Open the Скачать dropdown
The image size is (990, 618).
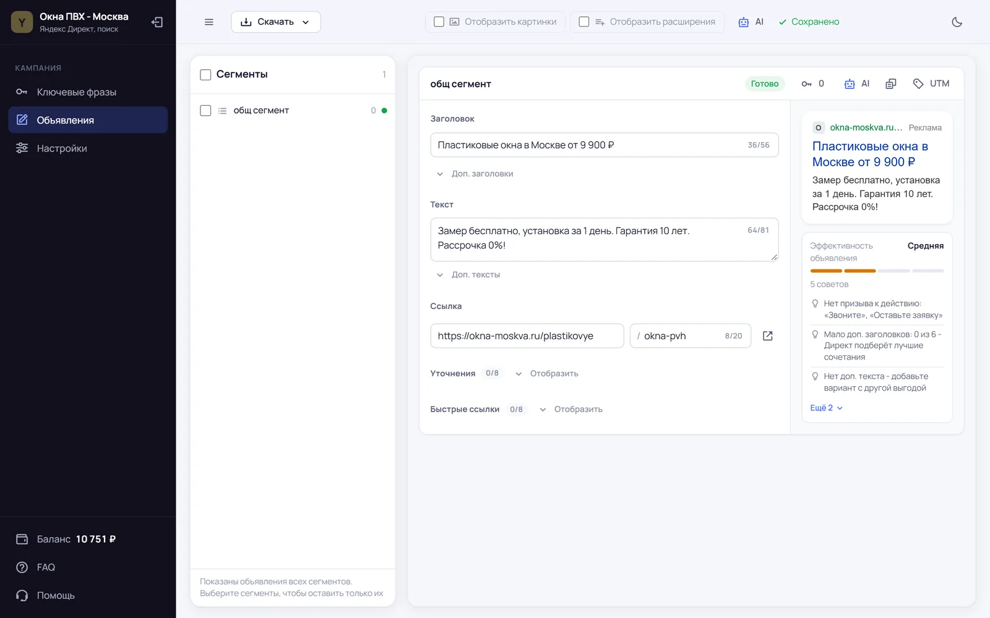pos(276,22)
